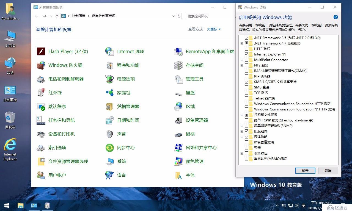Enable RIP 侦听器 checkbox

(x=246, y=76)
